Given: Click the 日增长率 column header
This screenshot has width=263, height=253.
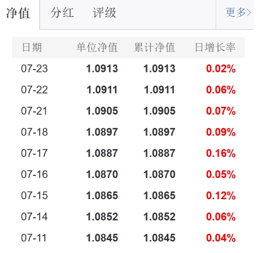Looking at the screenshot, I should coord(215,48).
